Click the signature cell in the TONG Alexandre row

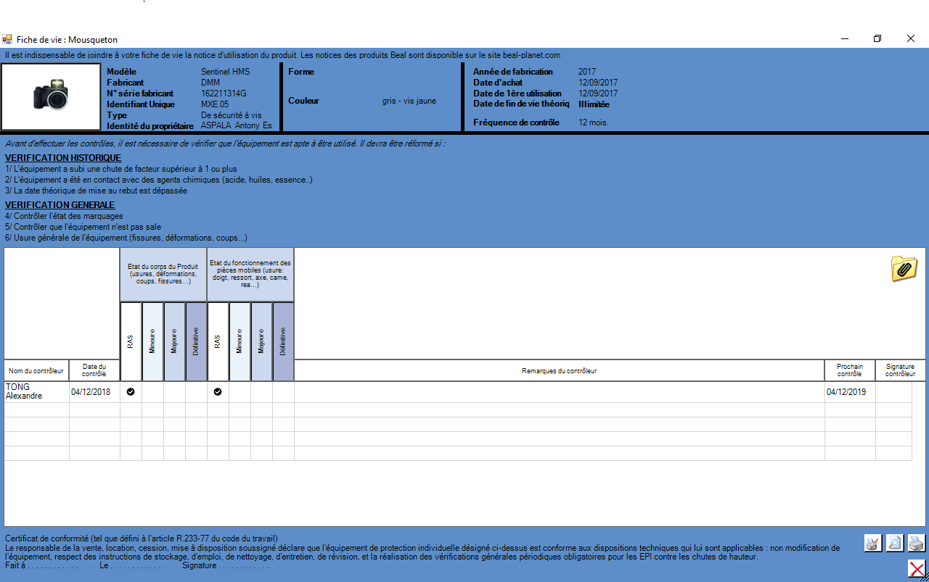893,392
